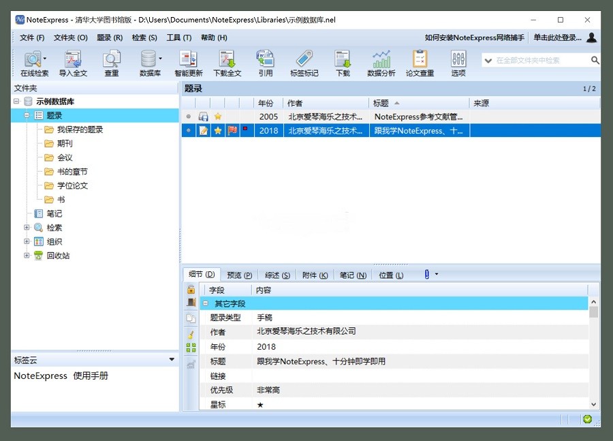Screen dimensions: 613x441
Task: Collapse the 题录 tree node
Action: coord(27,115)
